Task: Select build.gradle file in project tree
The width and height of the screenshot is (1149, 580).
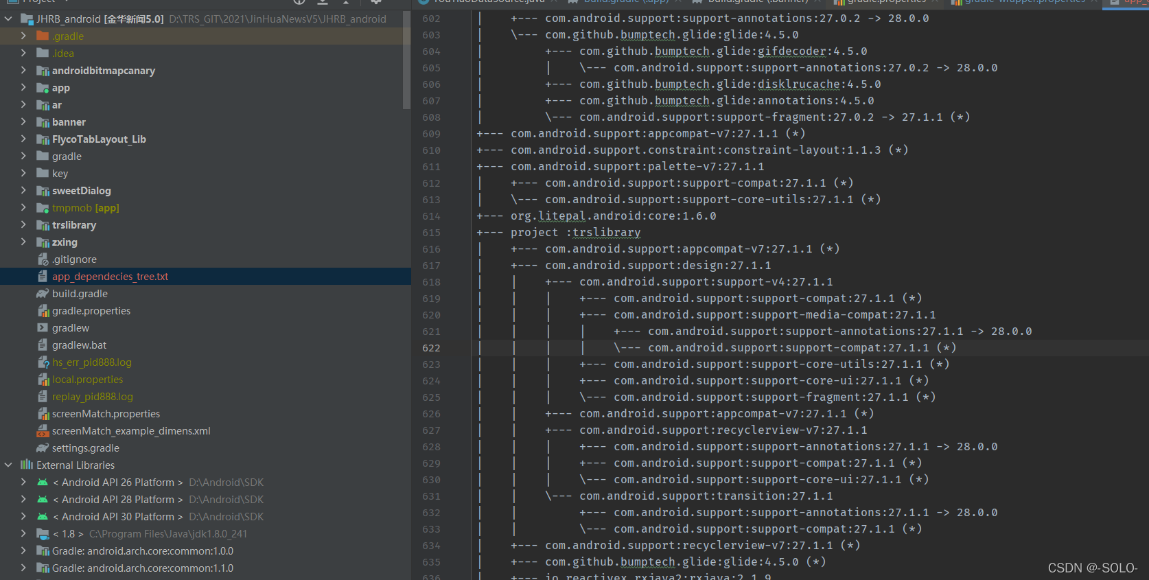Action: 205,293
